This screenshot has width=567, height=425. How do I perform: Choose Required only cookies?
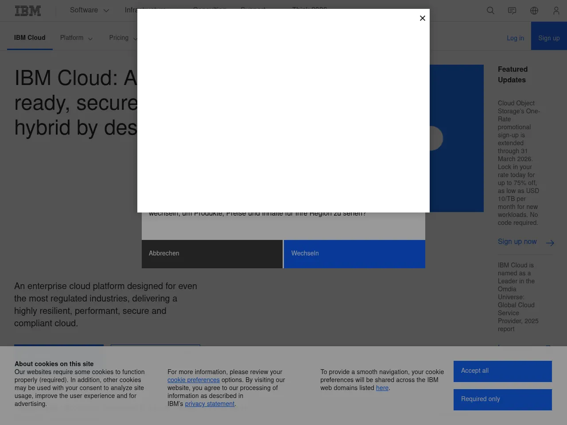pos(502,399)
